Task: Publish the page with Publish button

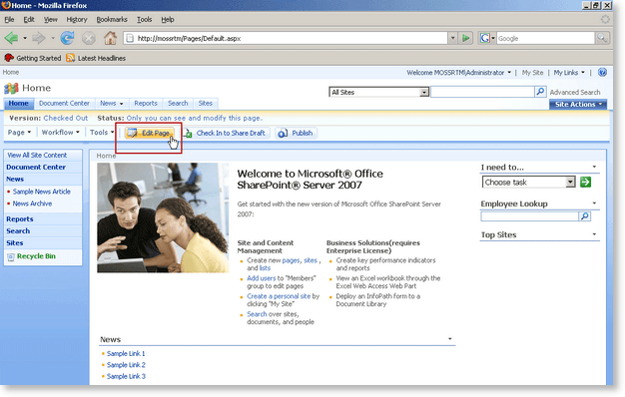Action: 296,133
